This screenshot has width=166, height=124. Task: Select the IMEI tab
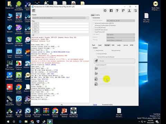pyautogui.click(x=113, y=45)
